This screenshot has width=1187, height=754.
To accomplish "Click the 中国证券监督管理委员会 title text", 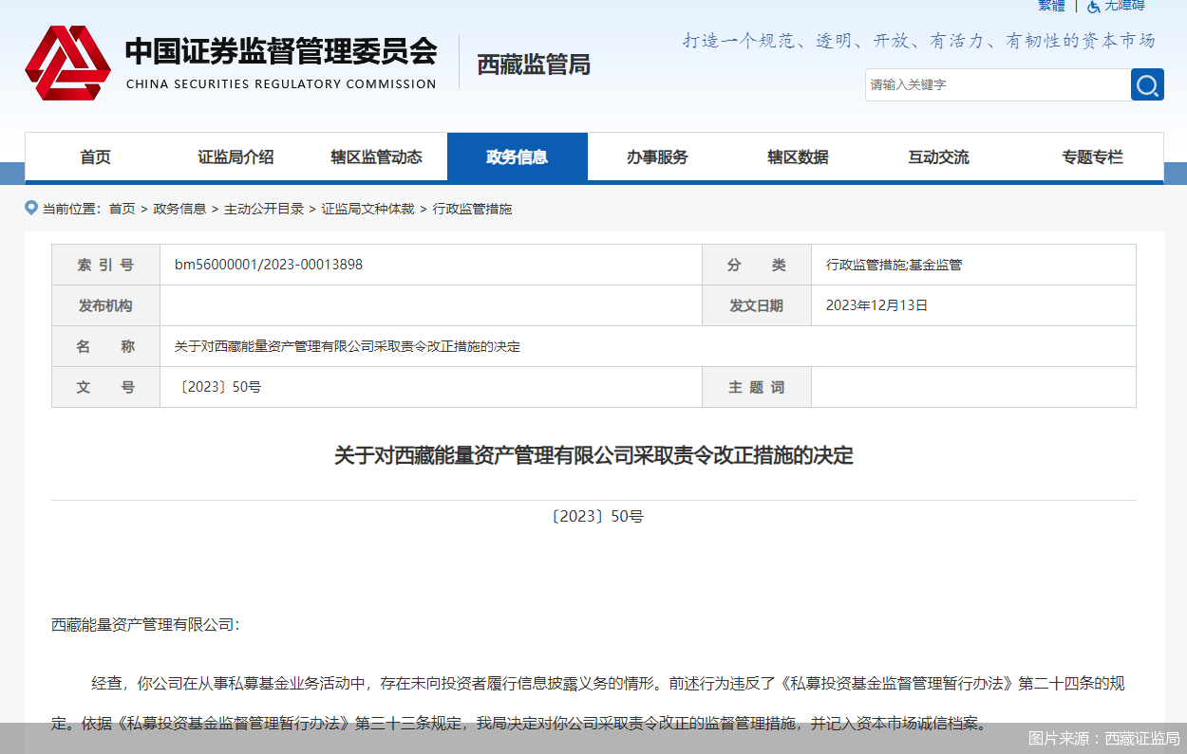I will (x=281, y=51).
